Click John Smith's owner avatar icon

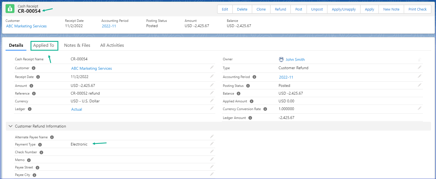[281, 59]
